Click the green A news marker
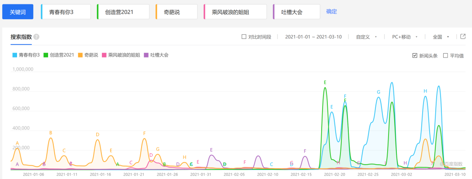The height and width of the screenshot is (179, 472). click(x=118, y=164)
